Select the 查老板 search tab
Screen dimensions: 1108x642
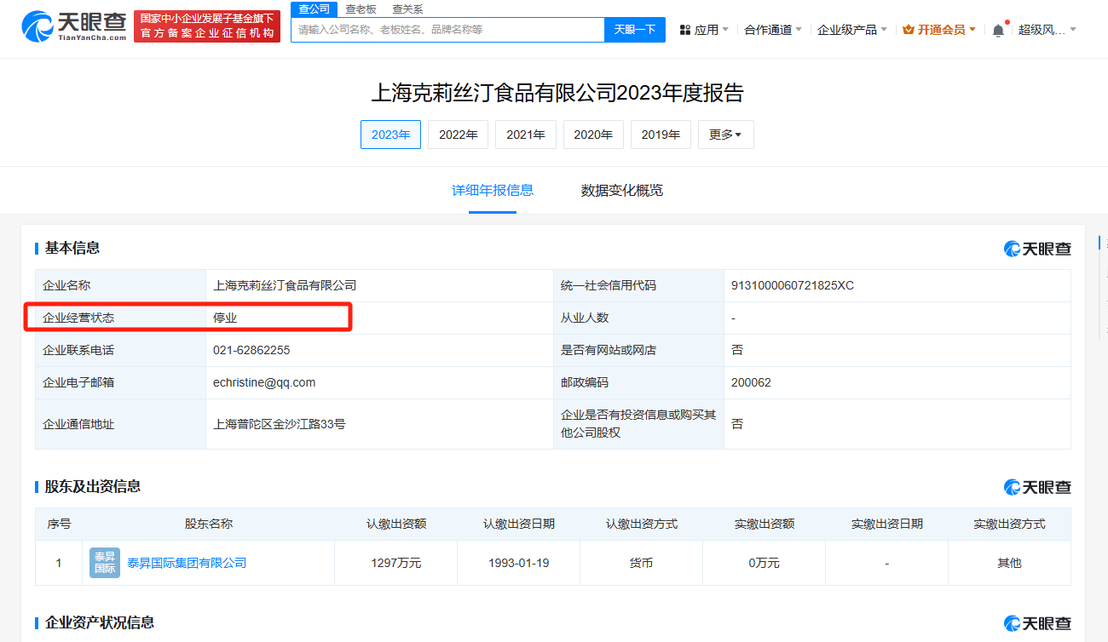(361, 9)
